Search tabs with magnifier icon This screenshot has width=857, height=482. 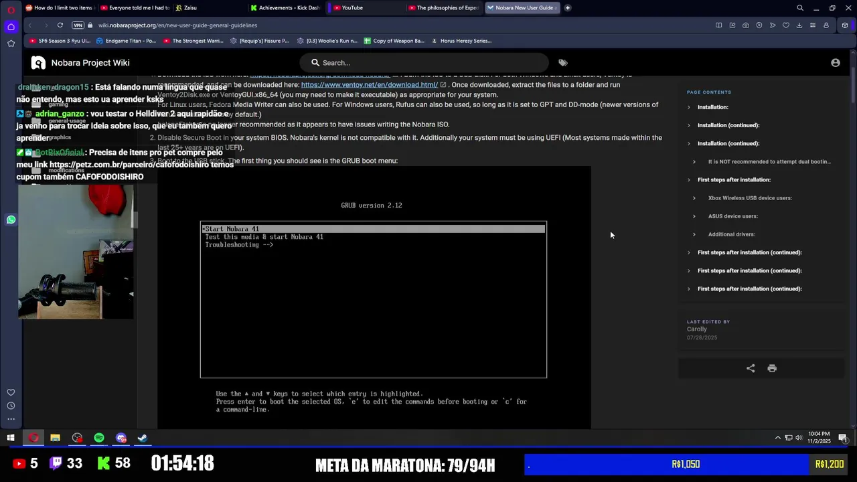coord(799,8)
